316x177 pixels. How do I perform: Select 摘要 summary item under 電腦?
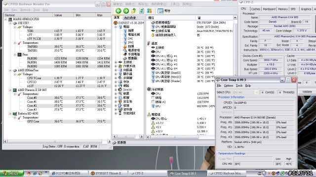(131, 30)
